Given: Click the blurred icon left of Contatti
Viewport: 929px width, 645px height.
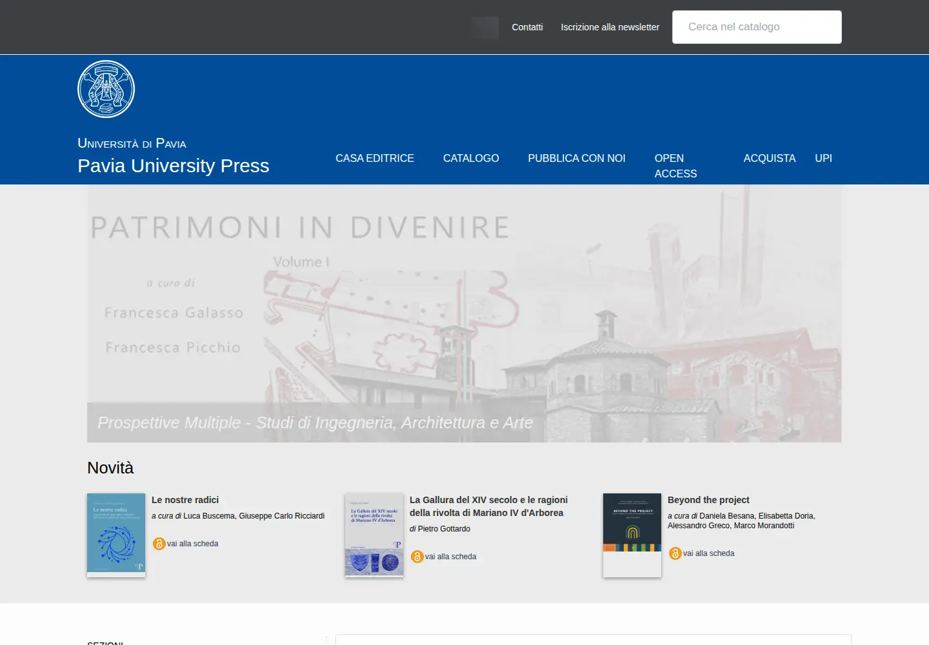Looking at the screenshot, I should pos(485,28).
